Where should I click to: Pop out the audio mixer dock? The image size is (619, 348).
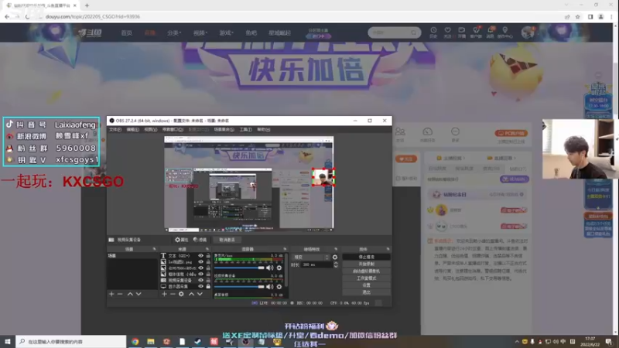pyautogui.click(x=285, y=249)
